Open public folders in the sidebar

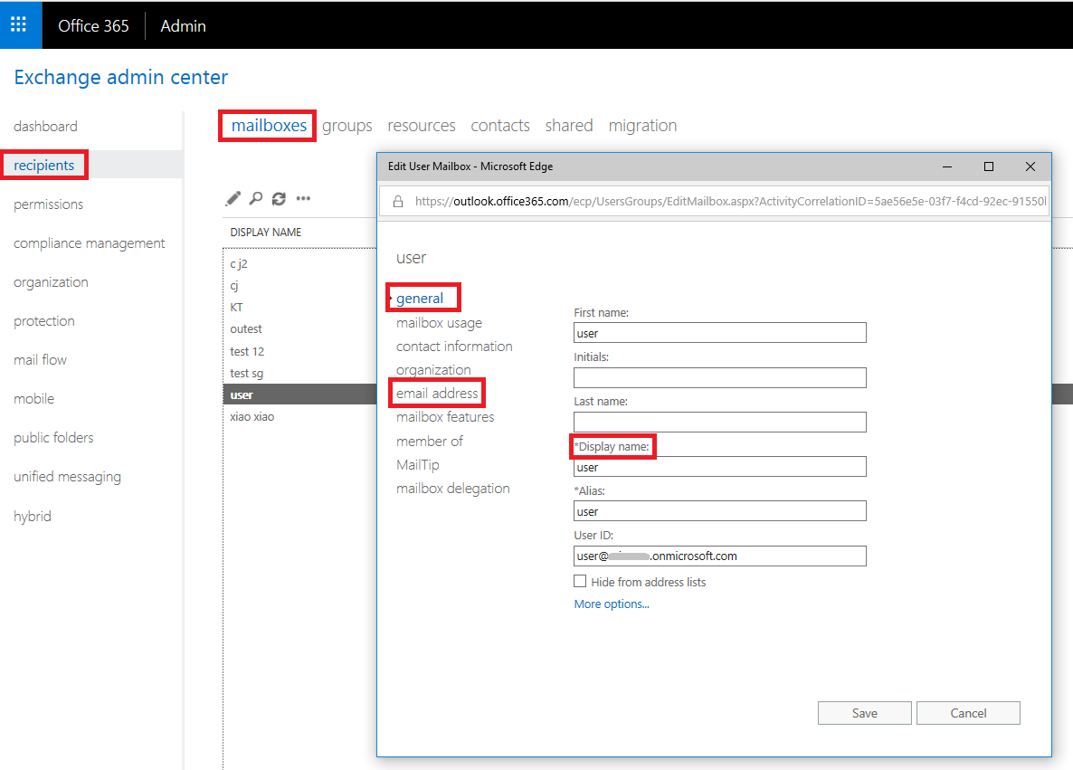53,438
